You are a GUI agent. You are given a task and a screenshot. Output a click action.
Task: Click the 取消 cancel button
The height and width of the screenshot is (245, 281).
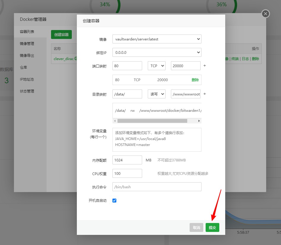196,227
